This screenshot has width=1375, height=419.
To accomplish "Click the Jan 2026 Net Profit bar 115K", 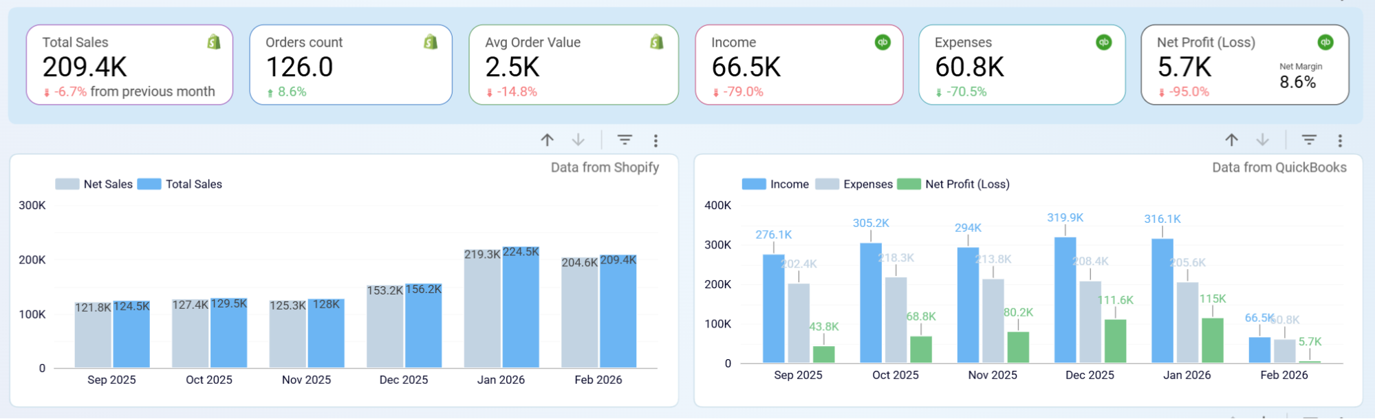I will pyautogui.click(x=1213, y=340).
